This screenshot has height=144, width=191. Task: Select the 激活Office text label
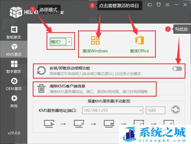(140, 51)
